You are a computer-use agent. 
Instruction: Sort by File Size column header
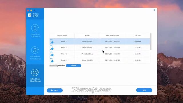138,35
